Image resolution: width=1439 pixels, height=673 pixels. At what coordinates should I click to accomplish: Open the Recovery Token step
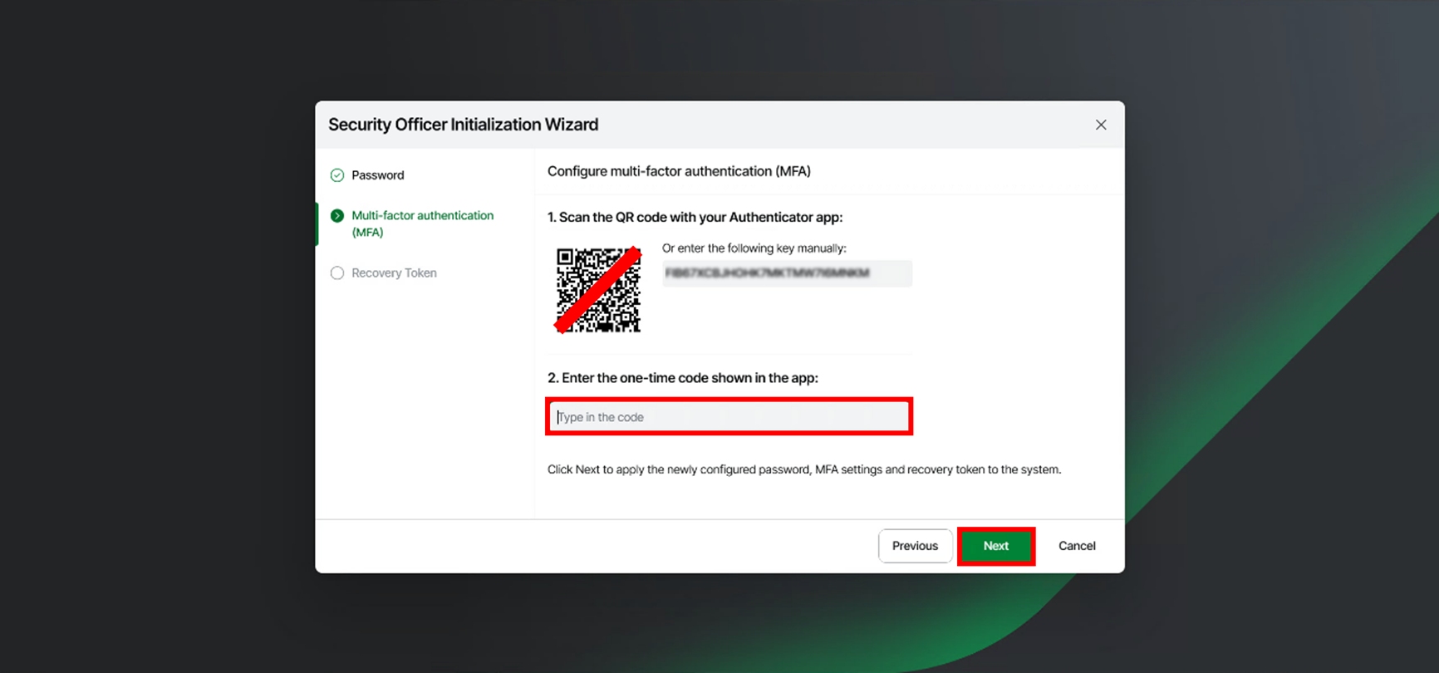(394, 273)
